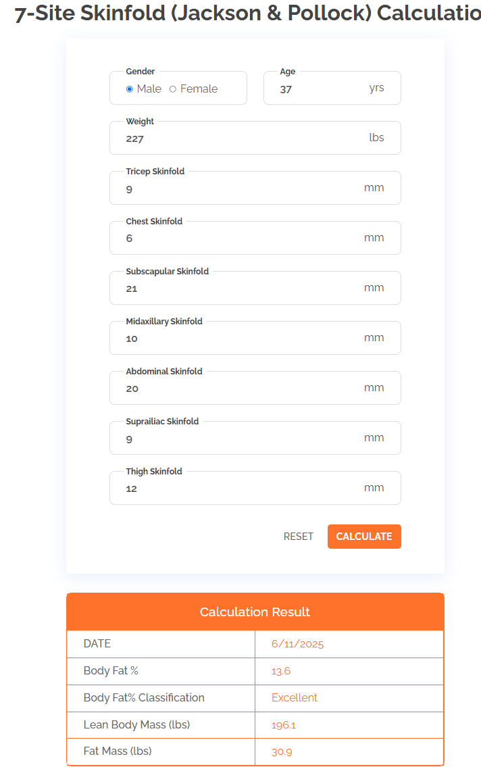Click the Fat Mass value 30.9
The image size is (481, 767).
(282, 752)
